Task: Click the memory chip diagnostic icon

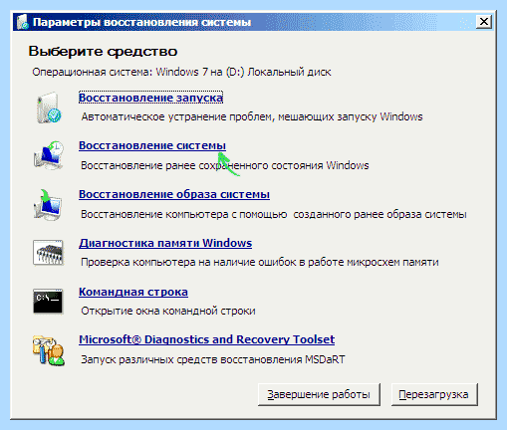Action: click(x=48, y=253)
